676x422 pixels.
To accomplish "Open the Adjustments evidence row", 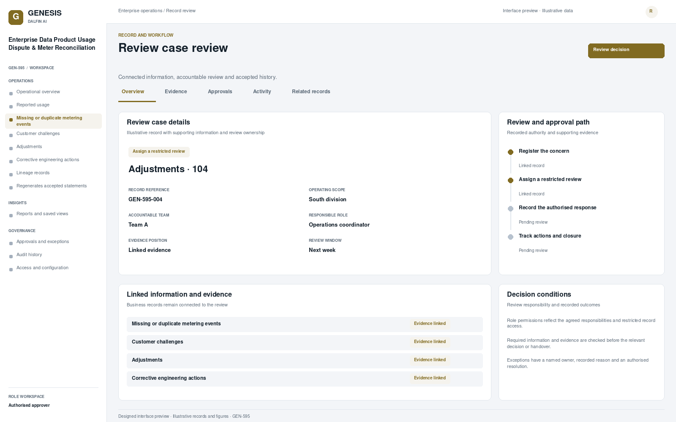I will (305, 361).
